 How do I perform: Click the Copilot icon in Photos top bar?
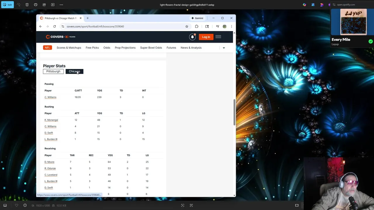304,5
